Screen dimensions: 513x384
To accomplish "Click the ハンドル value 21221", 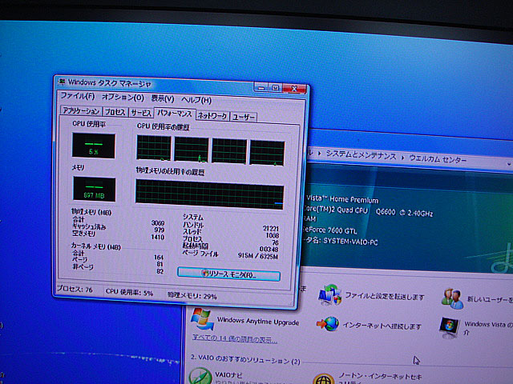I will 271,228.
